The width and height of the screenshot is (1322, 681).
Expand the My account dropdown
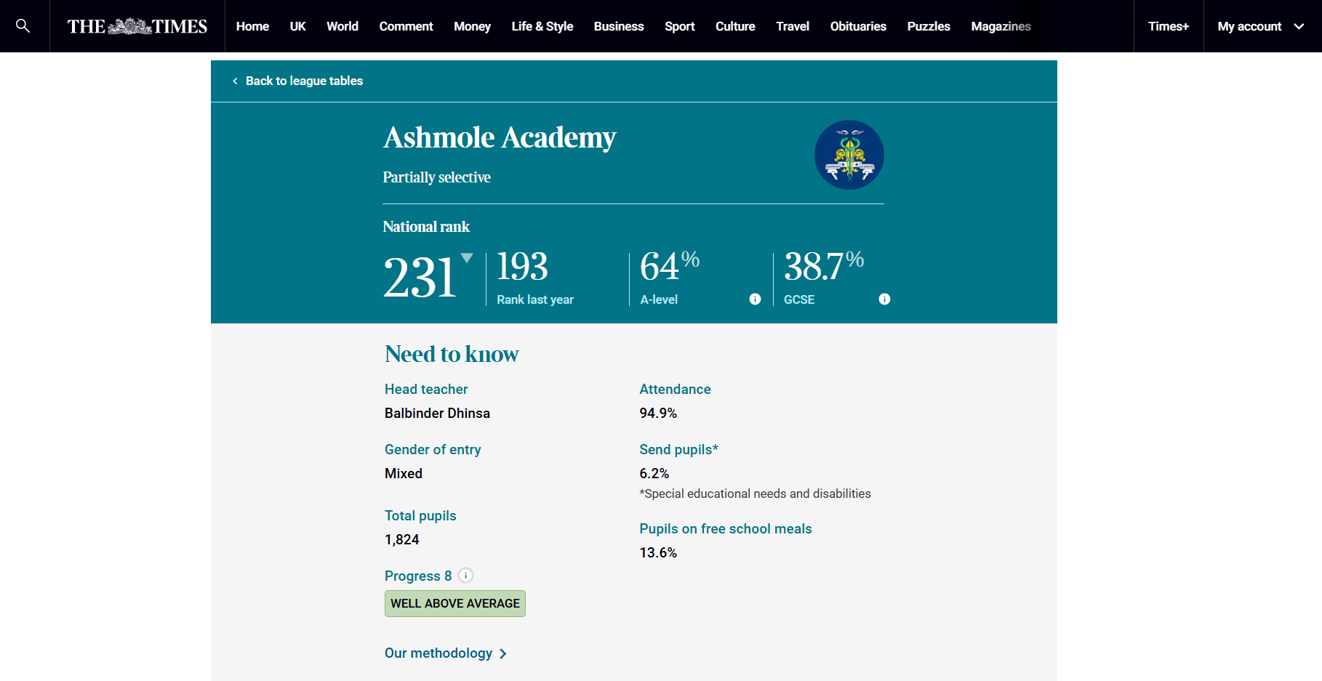(1299, 26)
